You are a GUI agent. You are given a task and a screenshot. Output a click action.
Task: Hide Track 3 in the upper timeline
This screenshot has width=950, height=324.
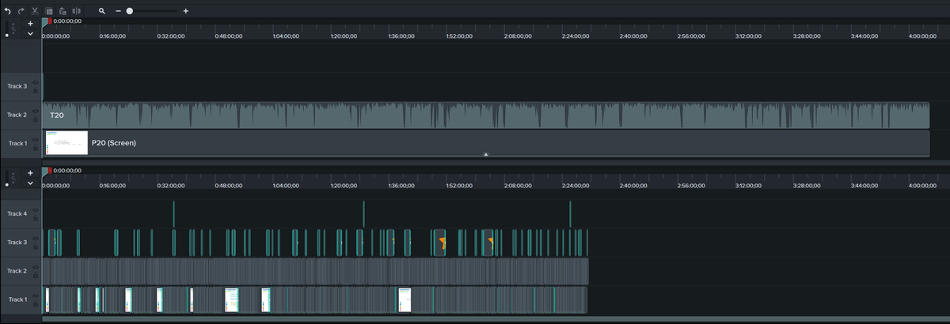click(36, 82)
